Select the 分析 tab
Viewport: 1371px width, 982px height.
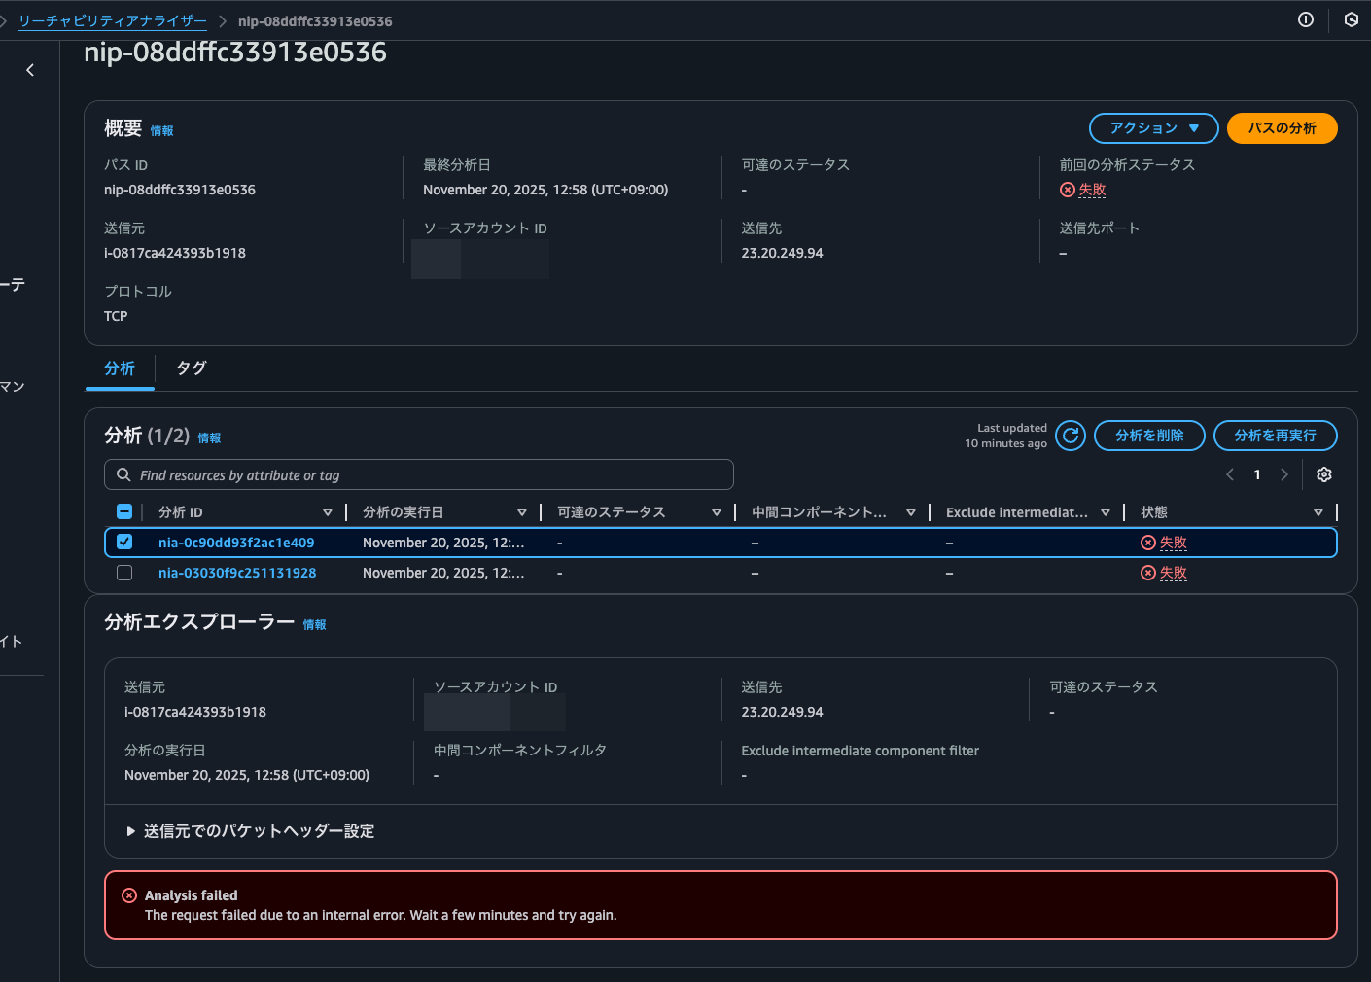(x=120, y=368)
